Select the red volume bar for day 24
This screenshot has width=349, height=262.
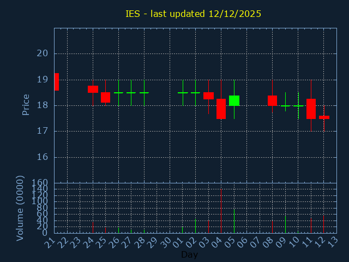pos(93,227)
